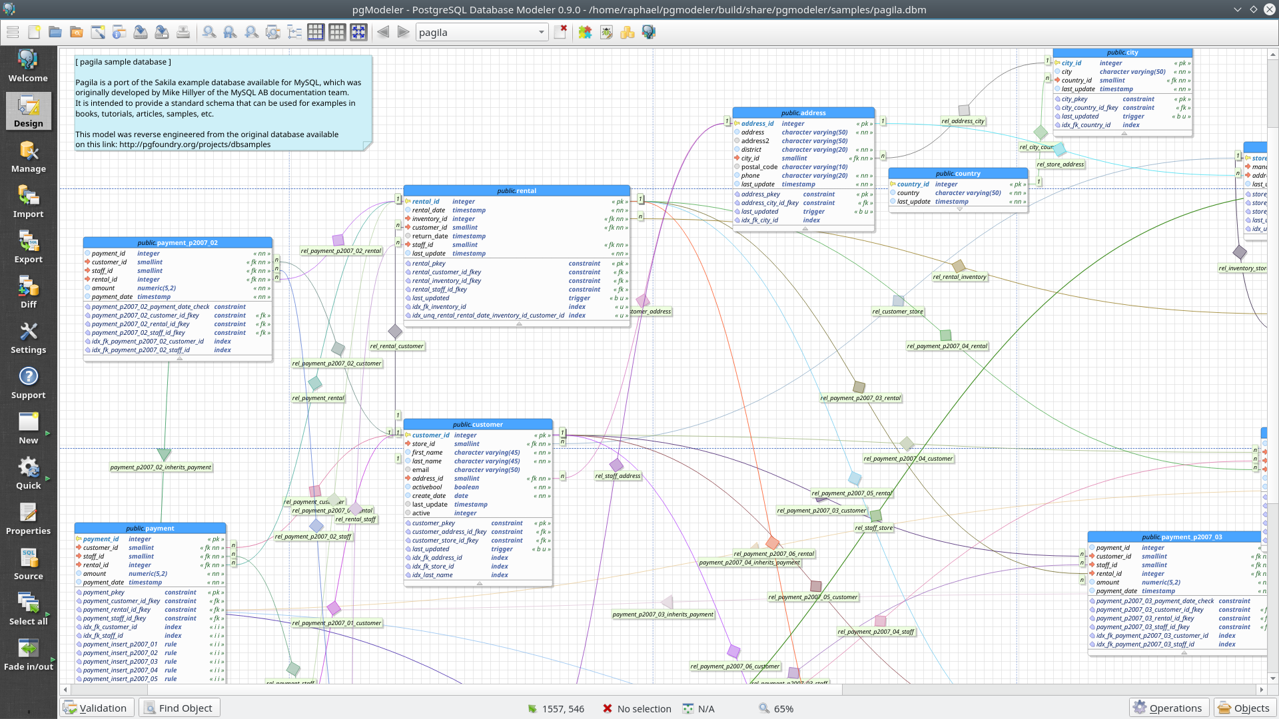
Task: Collapse the public.rental table extended attributes
Action: (519, 324)
